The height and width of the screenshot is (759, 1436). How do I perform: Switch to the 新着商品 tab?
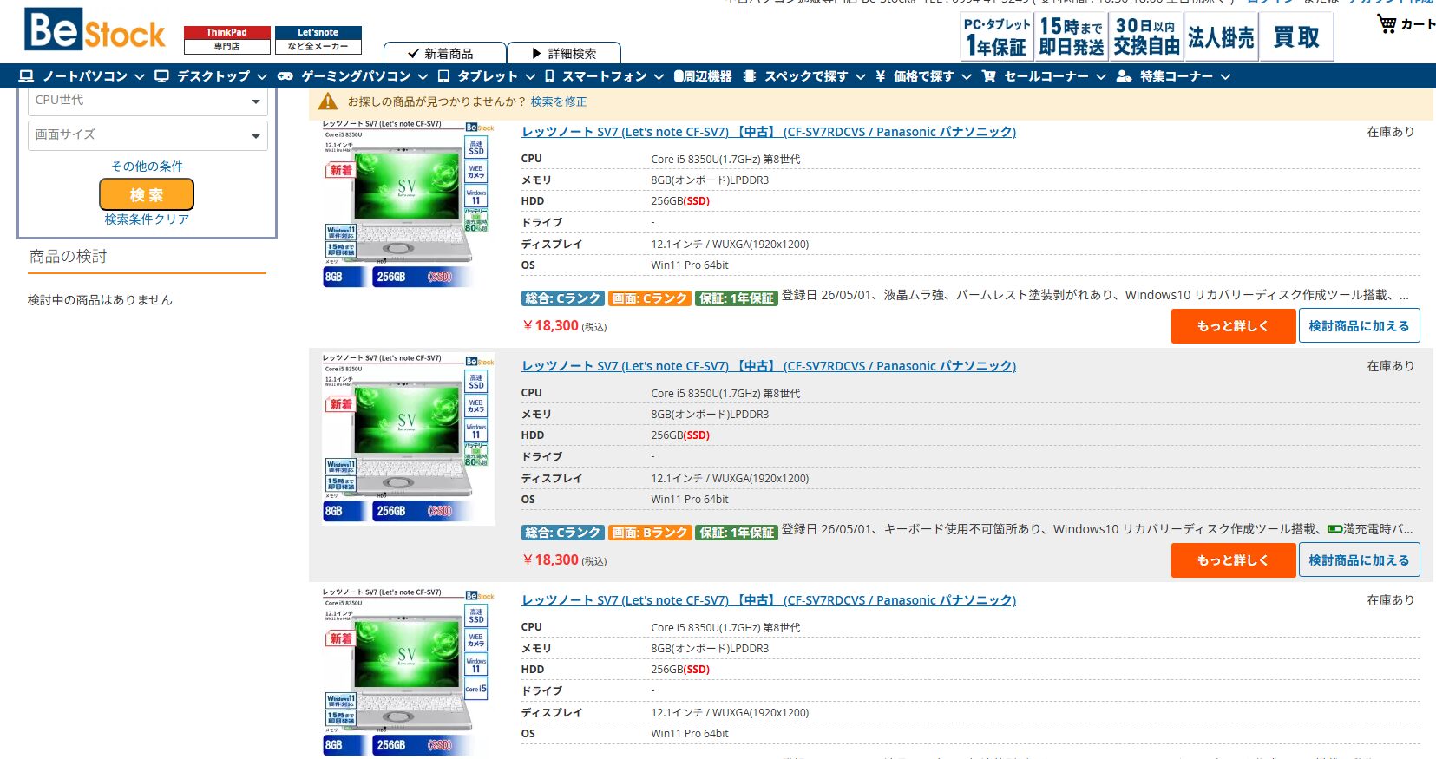444,53
